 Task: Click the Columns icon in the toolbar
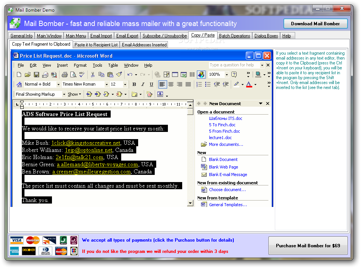192,75
